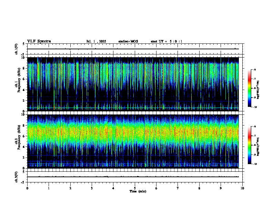The image size is (273, 211).
Task: Click the "4" tick on ch.1 frequency axis
Action: 24,90
